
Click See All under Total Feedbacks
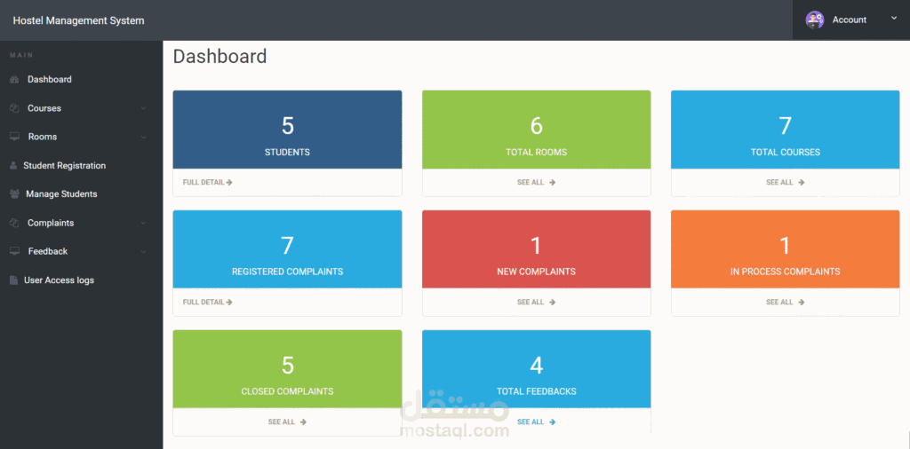(x=531, y=421)
